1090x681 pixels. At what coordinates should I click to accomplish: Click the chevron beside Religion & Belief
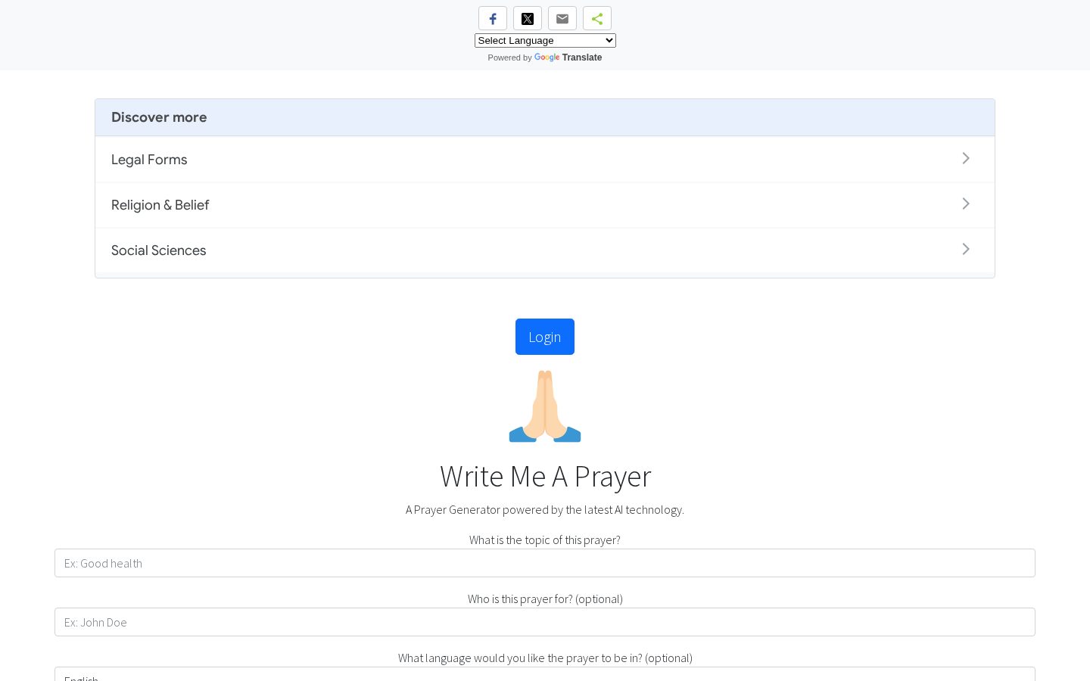tap(966, 204)
